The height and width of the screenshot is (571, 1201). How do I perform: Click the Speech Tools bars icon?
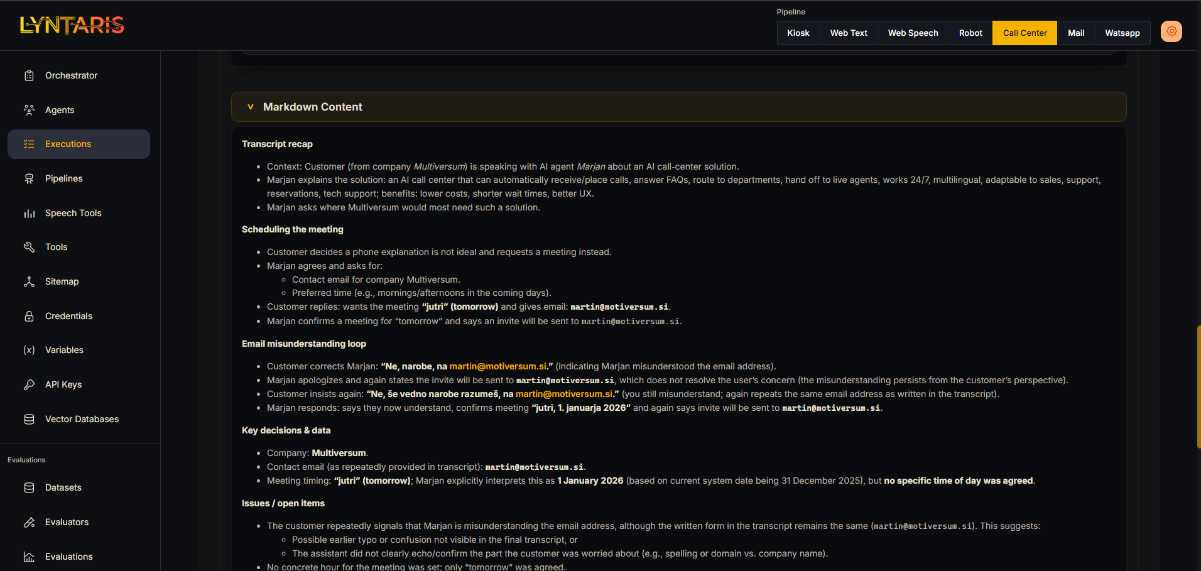coord(29,213)
